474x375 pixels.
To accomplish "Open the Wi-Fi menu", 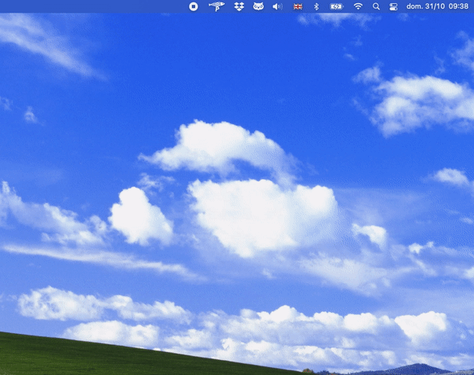I will tap(358, 6).
